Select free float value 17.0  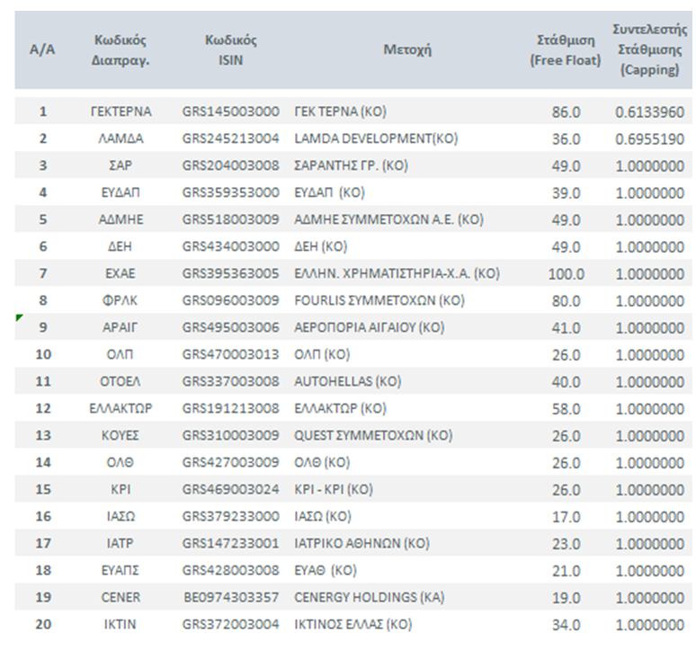(x=566, y=518)
